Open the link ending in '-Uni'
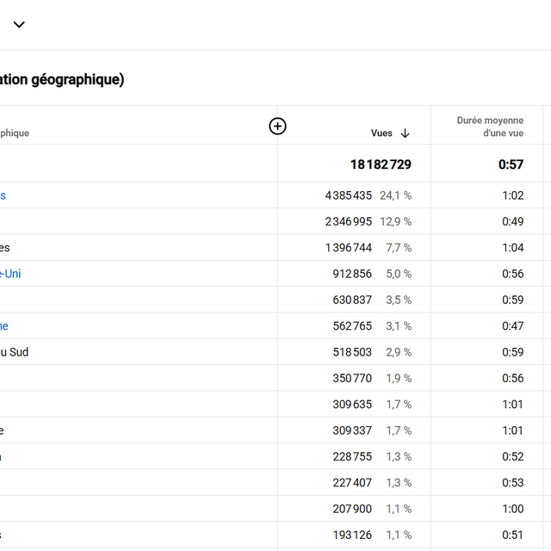 pos(10,274)
